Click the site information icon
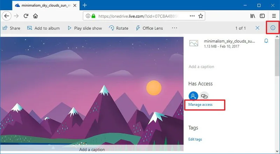 click(88, 16)
